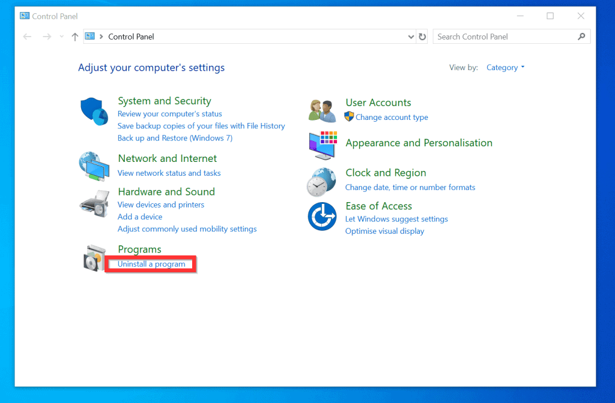The width and height of the screenshot is (615, 403).
Task: Open the Hardware and Sound category
Action: coord(166,192)
